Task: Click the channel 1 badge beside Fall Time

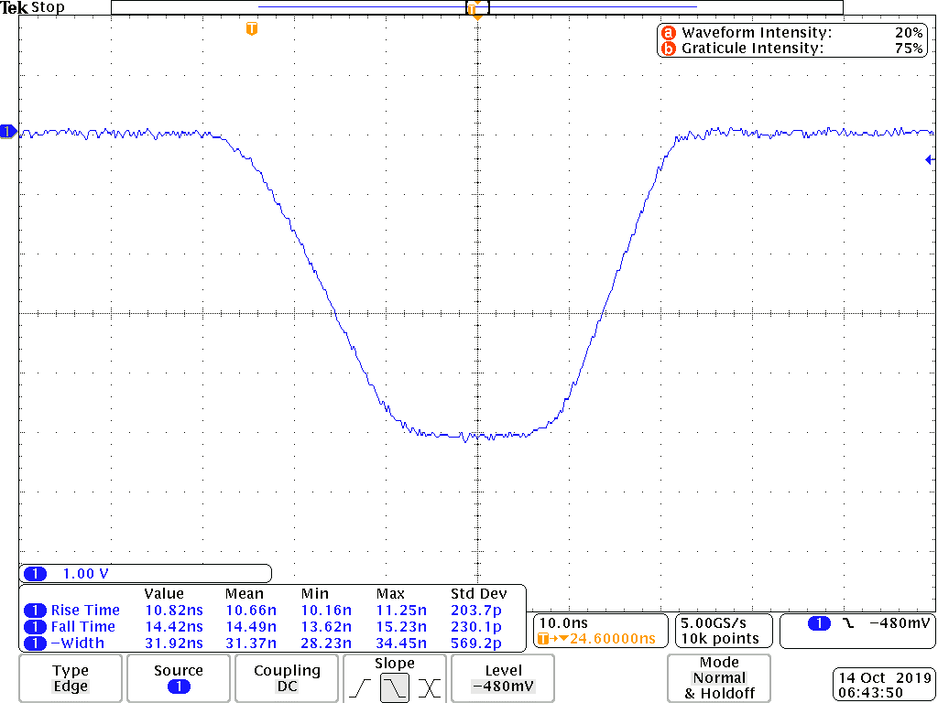Action: (35, 627)
